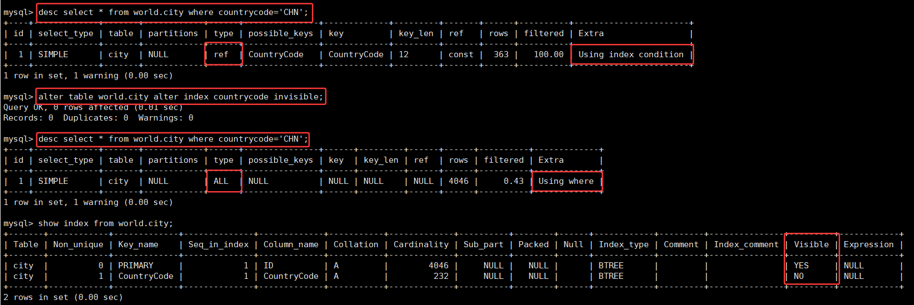
Task: Click 'CountryCode' under the Key_name column
Action: [x=146, y=276]
